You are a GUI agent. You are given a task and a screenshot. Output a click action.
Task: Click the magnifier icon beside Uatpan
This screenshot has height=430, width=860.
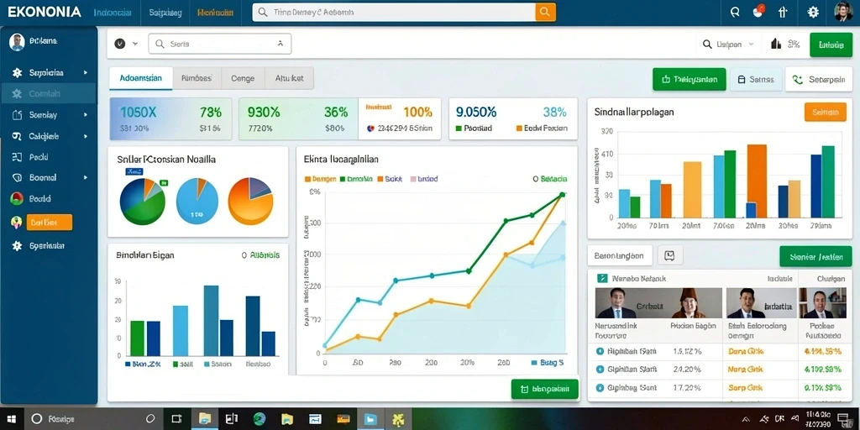[x=708, y=45]
